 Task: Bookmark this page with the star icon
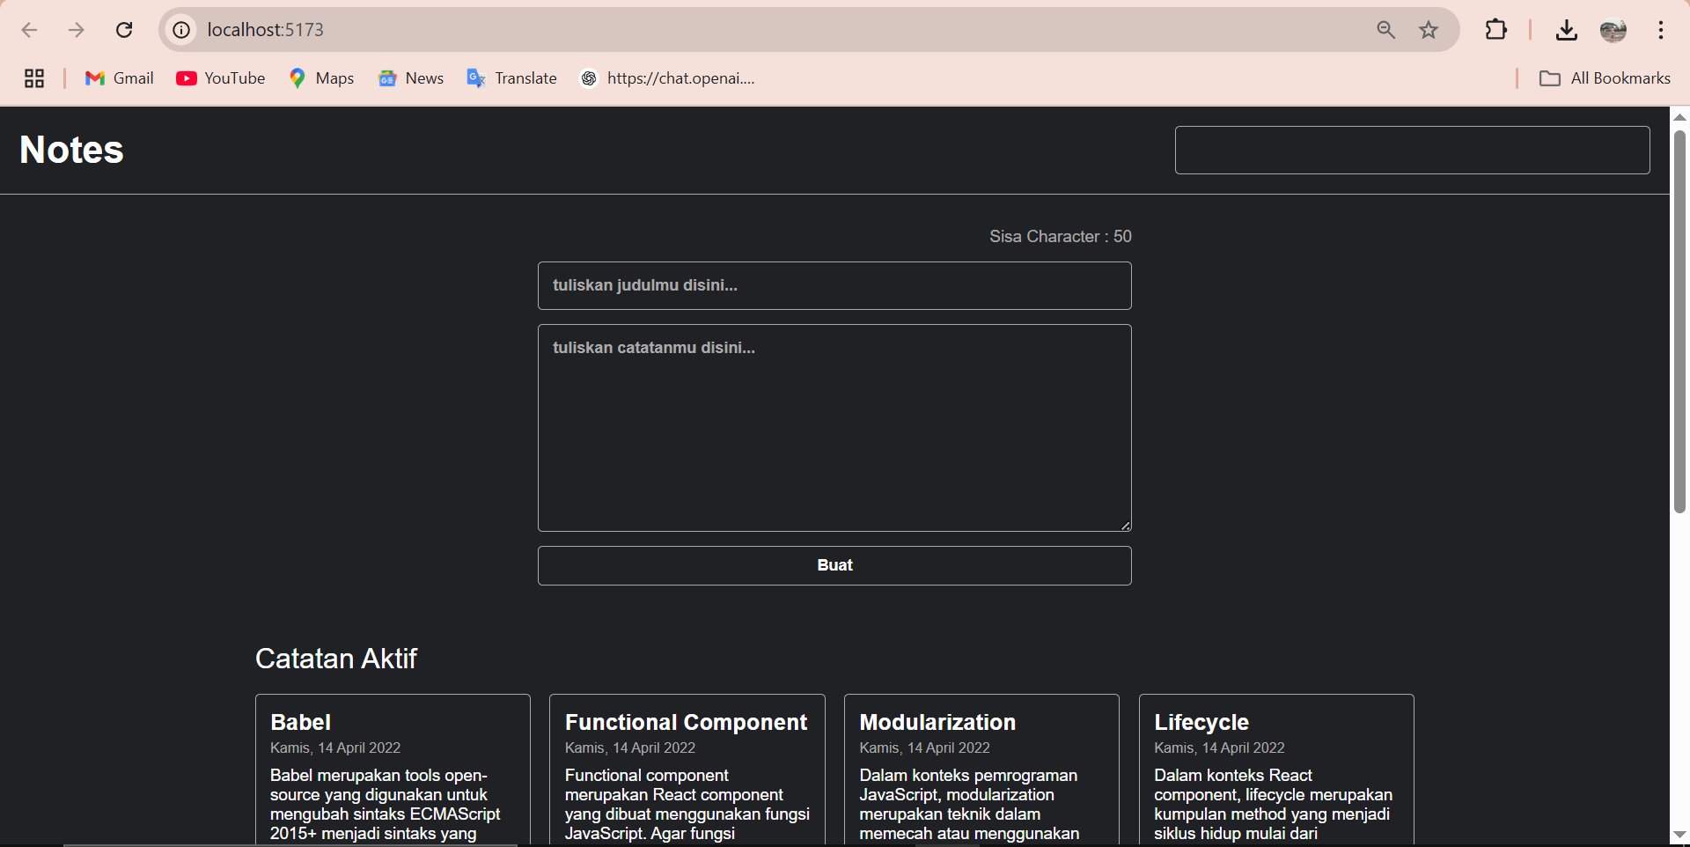pos(1429,30)
